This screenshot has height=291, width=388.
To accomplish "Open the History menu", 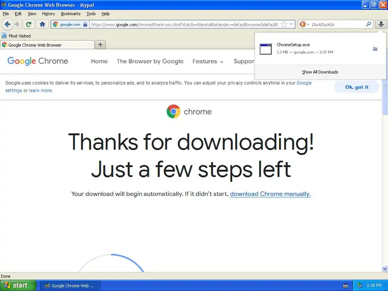I will pyautogui.click(x=48, y=14).
